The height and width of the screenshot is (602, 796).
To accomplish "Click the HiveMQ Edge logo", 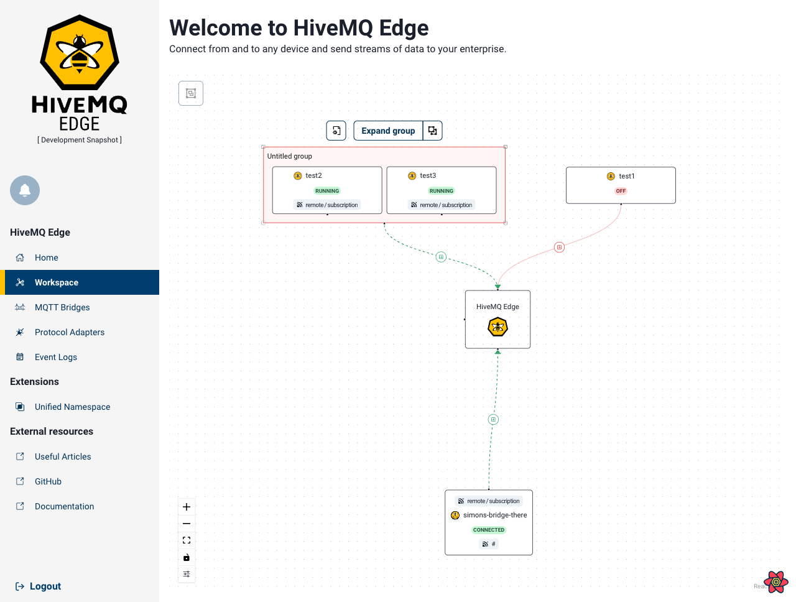I will point(80,73).
